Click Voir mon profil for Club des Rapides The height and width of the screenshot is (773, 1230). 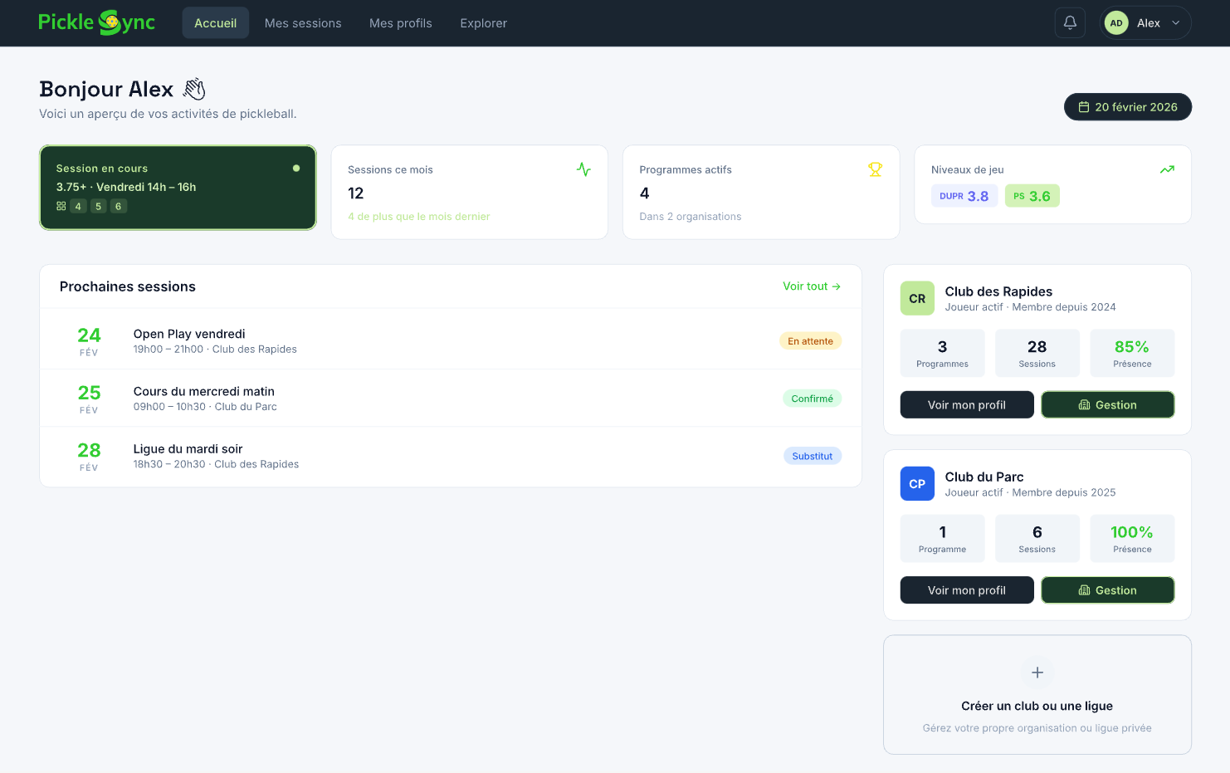click(x=966, y=405)
